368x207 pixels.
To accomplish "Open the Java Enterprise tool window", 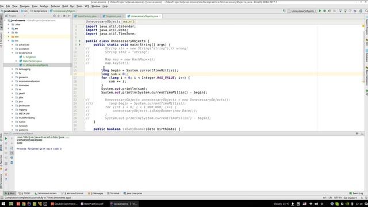I will pos(133,193).
